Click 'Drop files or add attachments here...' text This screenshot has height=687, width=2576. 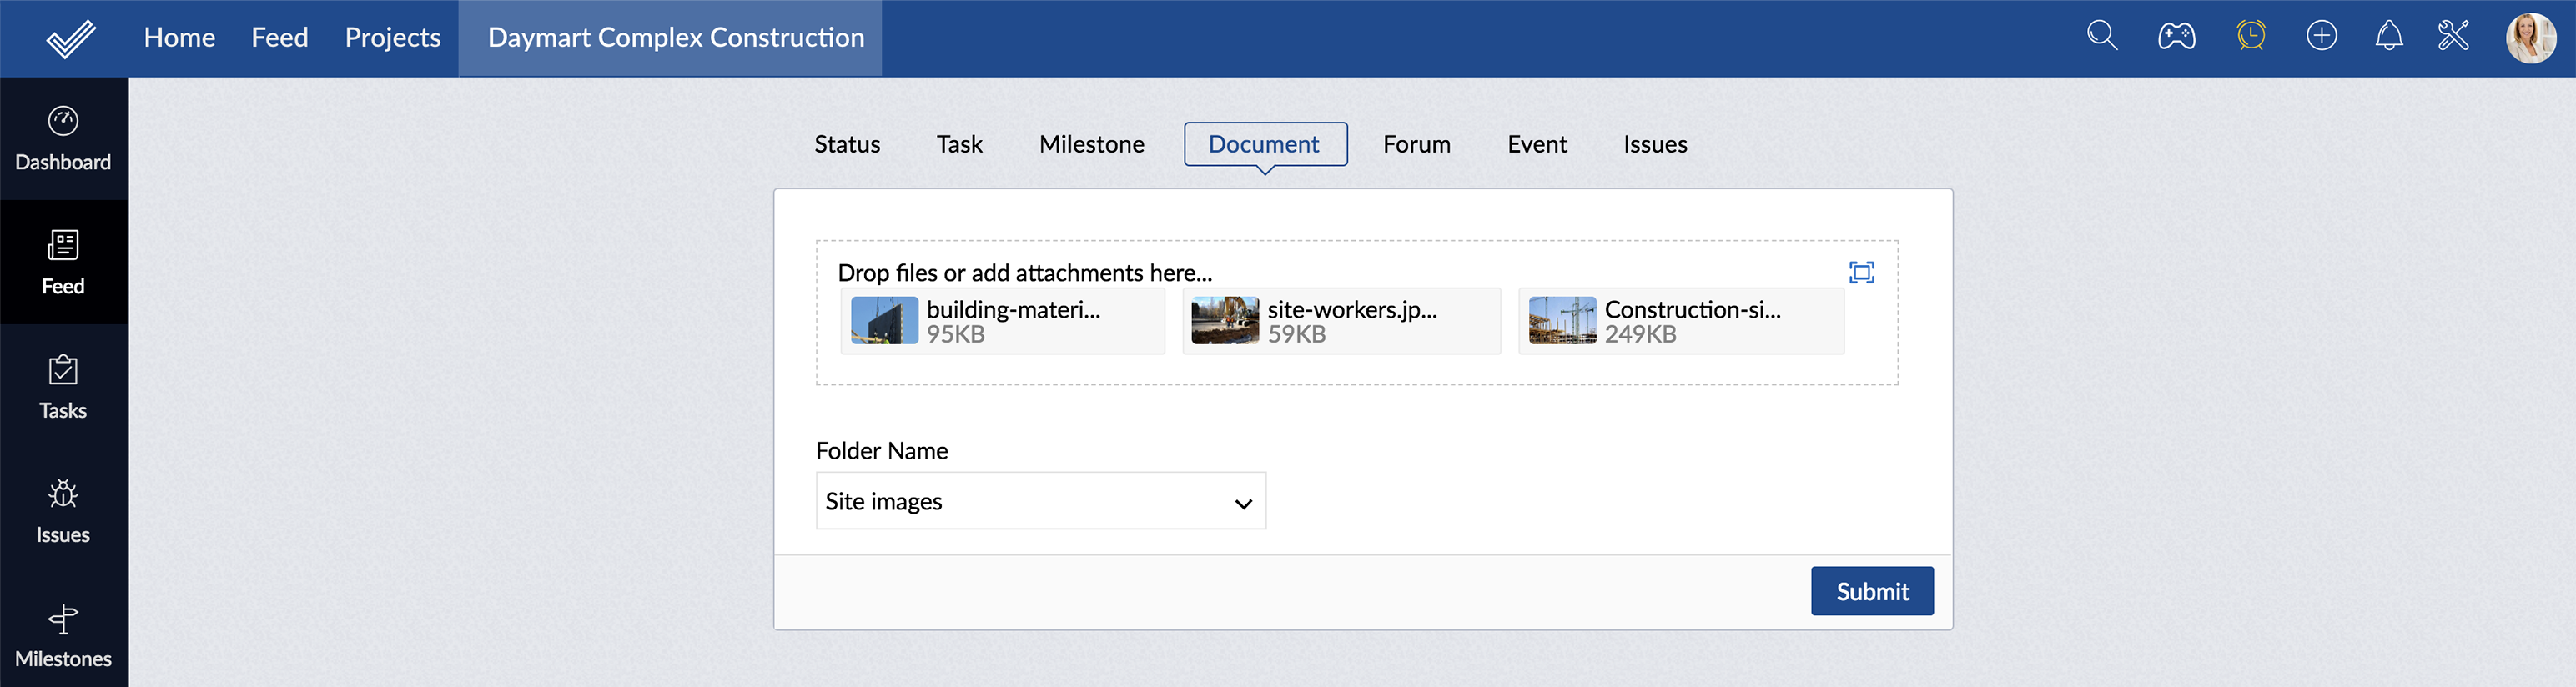pos(1024,273)
